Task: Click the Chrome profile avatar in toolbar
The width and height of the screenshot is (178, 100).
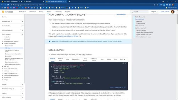Action: click(x=173, y=5)
